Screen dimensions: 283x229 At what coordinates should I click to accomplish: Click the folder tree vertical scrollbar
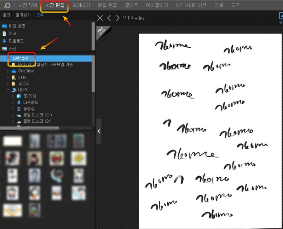coord(93,74)
